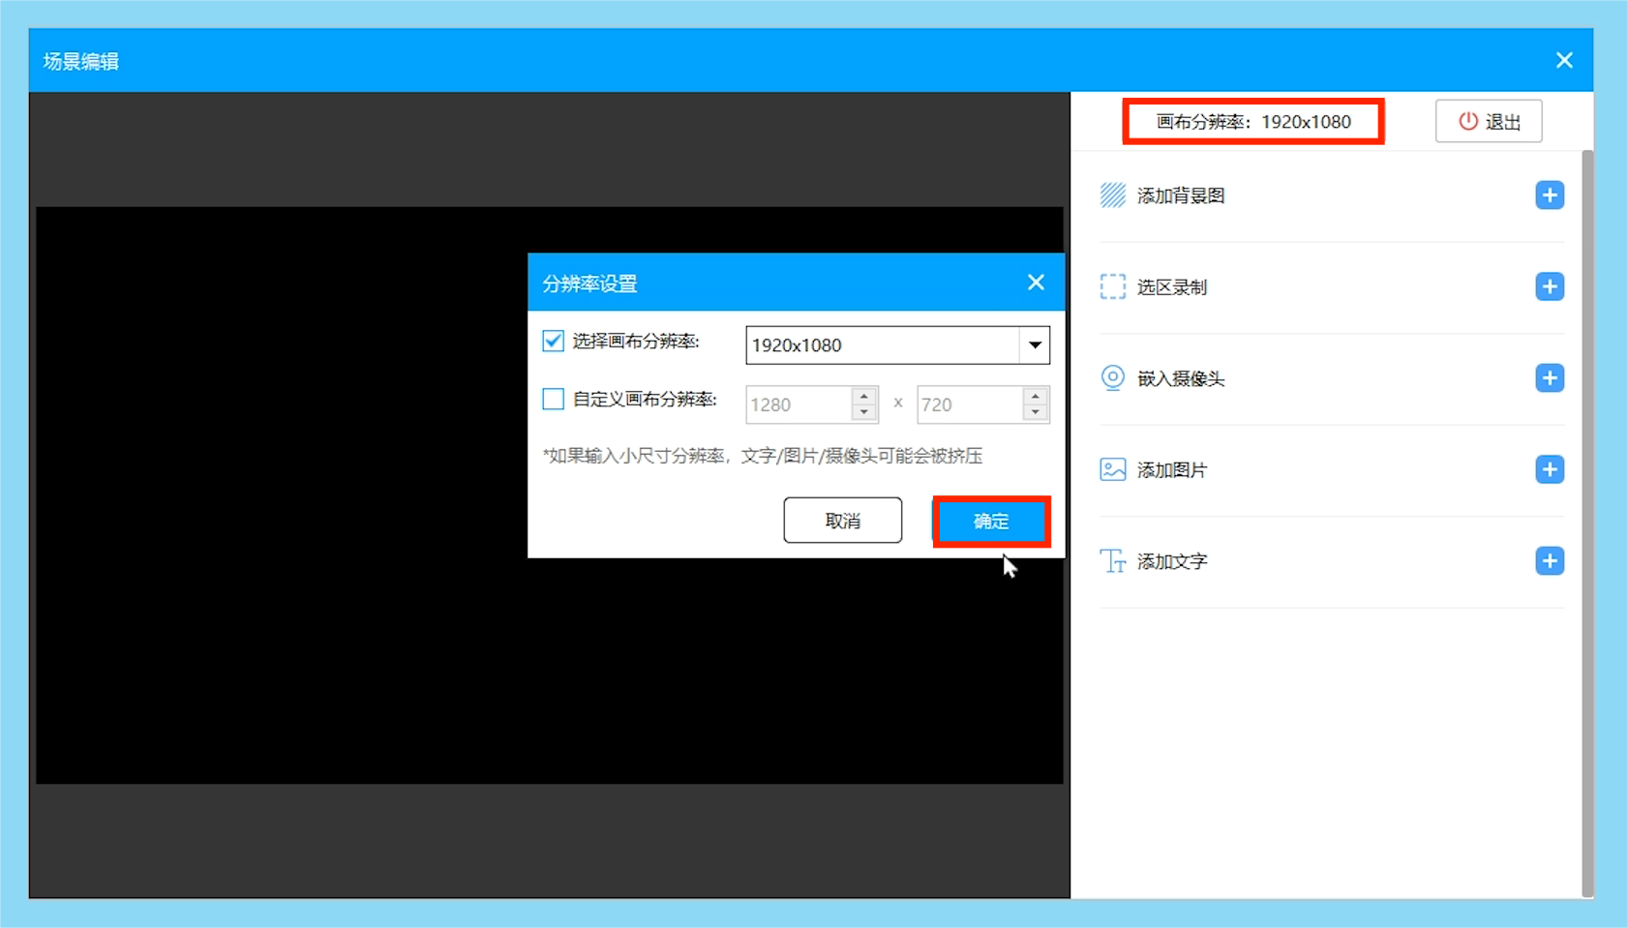Click the 添加图片 picture icon
The width and height of the screenshot is (1628, 928).
(x=1111, y=469)
